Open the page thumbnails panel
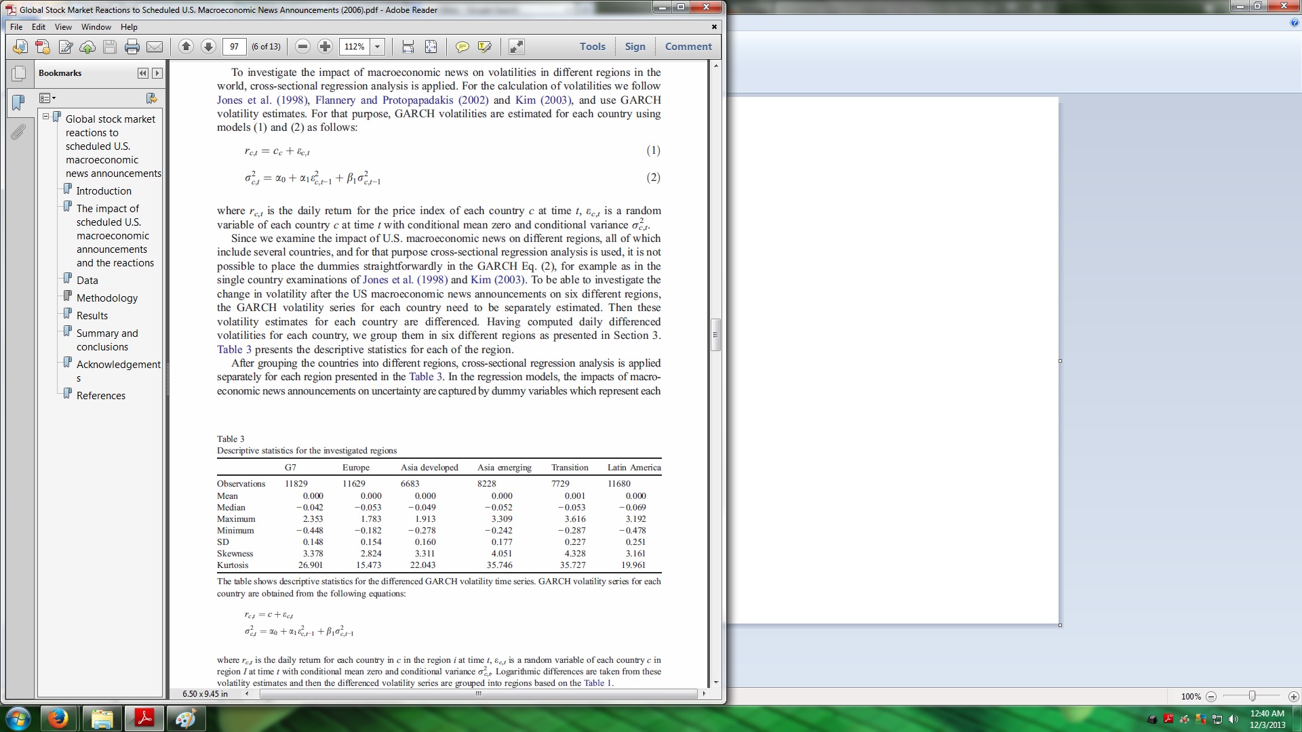 click(x=18, y=73)
